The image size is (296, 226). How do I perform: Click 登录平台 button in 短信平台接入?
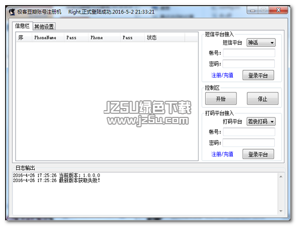click(x=258, y=75)
